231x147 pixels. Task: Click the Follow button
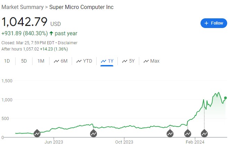point(214,23)
